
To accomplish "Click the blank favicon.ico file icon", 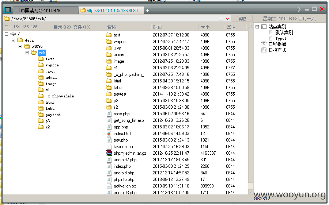I will click(109, 147).
